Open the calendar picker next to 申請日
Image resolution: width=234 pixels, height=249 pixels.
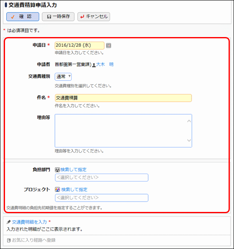click(x=108, y=45)
